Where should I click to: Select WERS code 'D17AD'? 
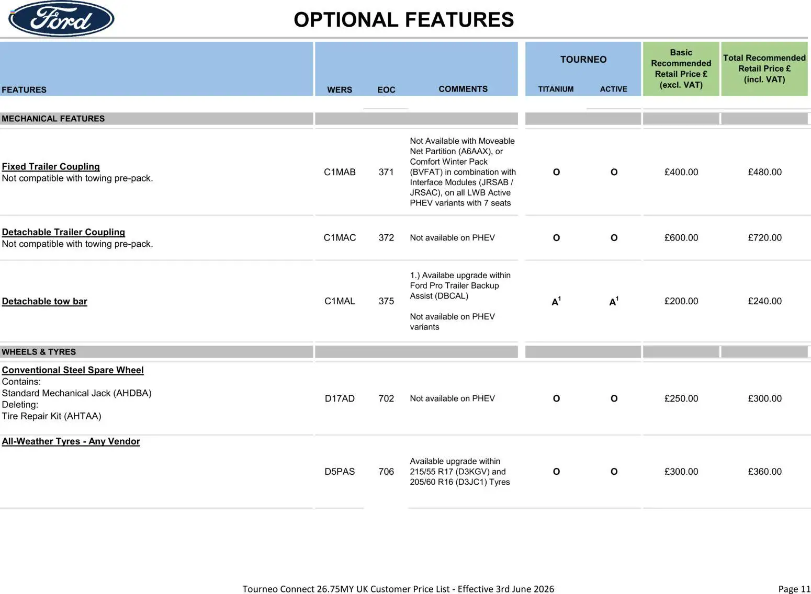point(340,398)
